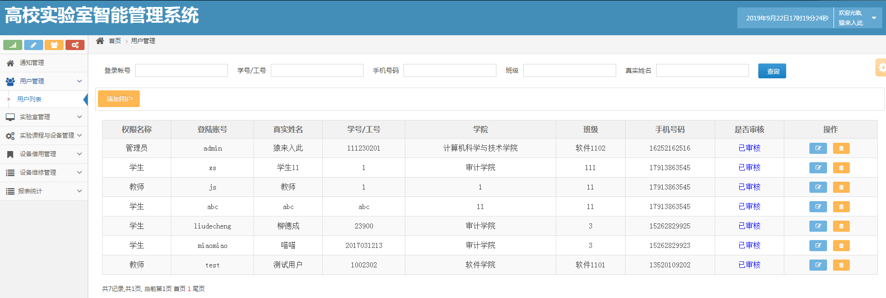Open 报表统计 sidebar menu
Image resolution: width=886 pixels, height=298 pixels.
(44, 191)
